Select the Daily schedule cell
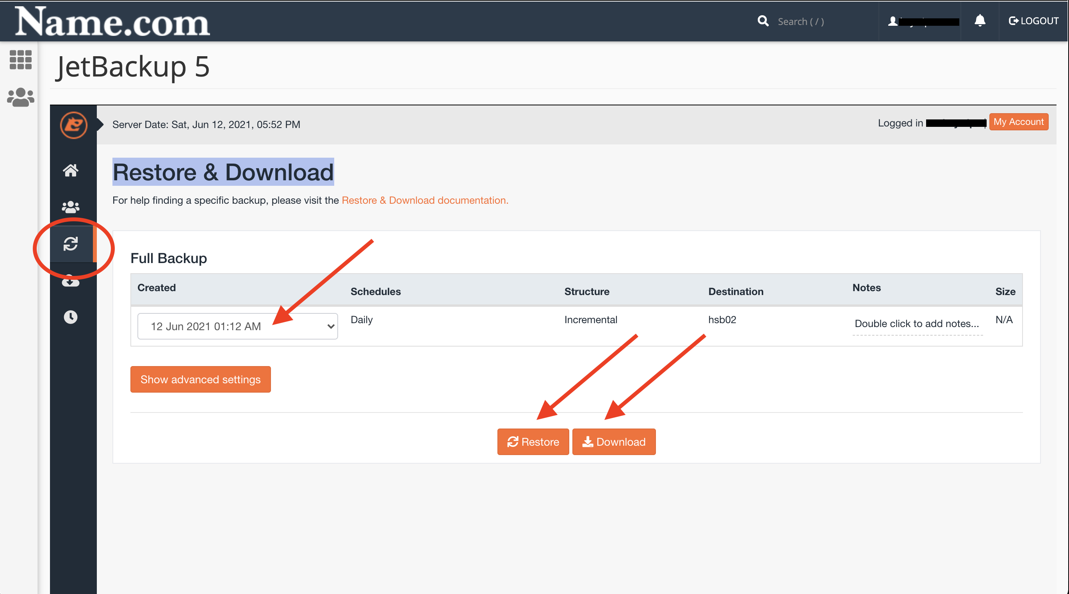 (x=362, y=319)
